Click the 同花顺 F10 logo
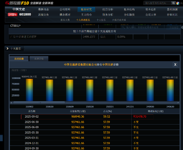Viewport: 183px width, 150px height. point(17,3)
